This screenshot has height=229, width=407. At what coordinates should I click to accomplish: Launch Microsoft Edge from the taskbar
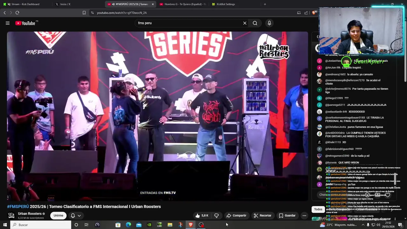128,225
